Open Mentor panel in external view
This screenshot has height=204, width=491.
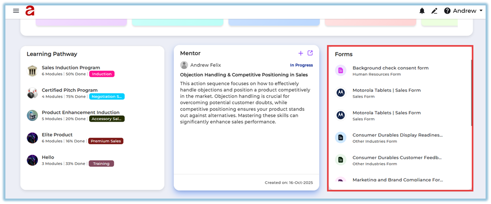310,53
